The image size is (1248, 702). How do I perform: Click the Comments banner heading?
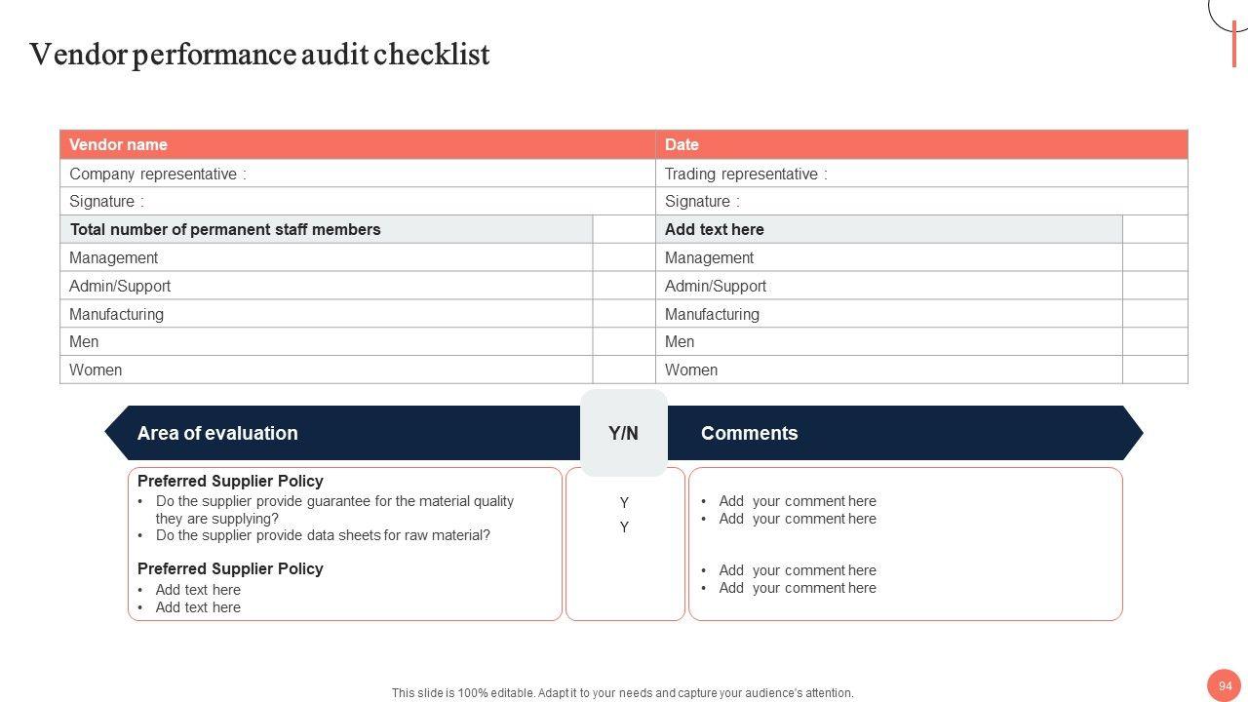pos(749,433)
